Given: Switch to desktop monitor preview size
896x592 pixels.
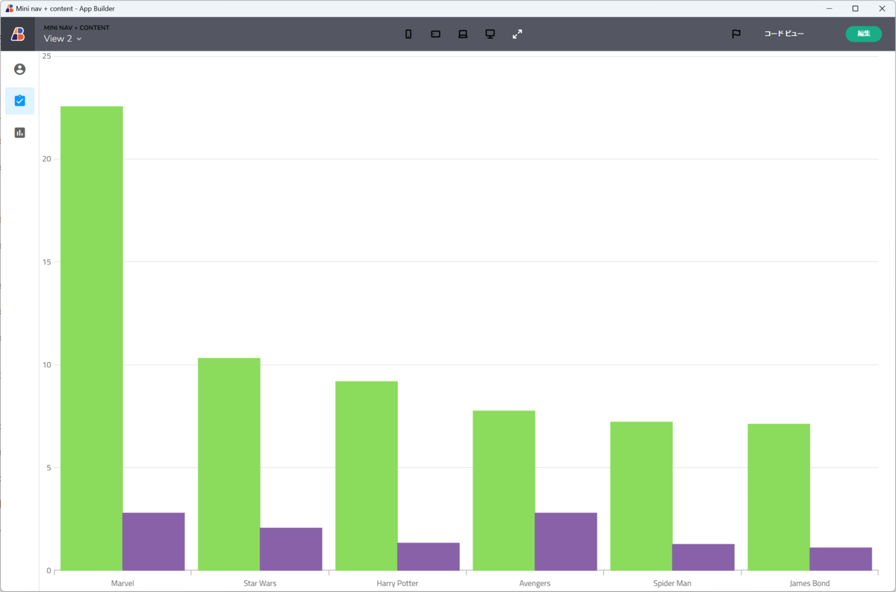Looking at the screenshot, I should 490,34.
